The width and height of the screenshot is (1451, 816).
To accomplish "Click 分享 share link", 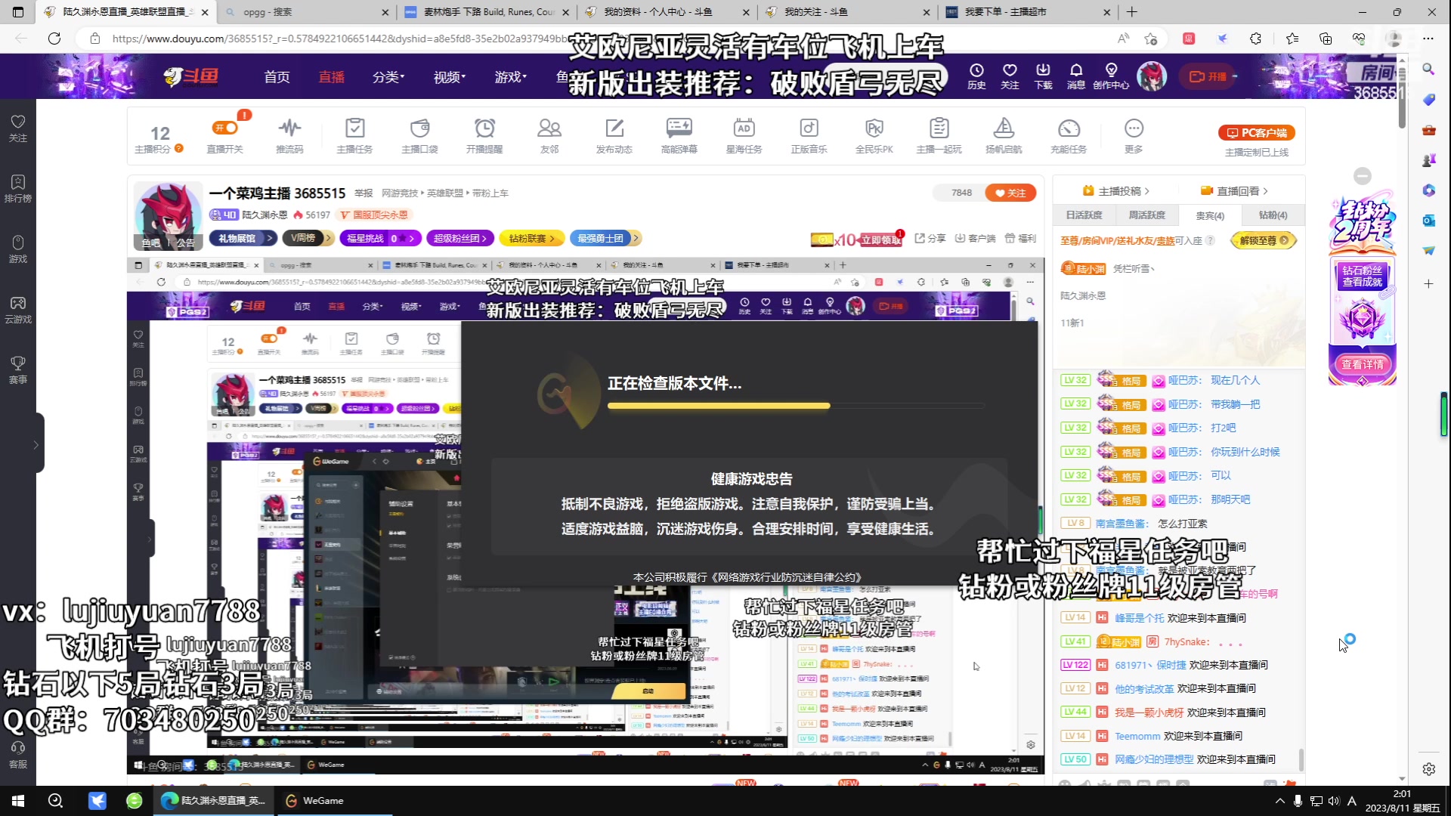I will 930,238.
